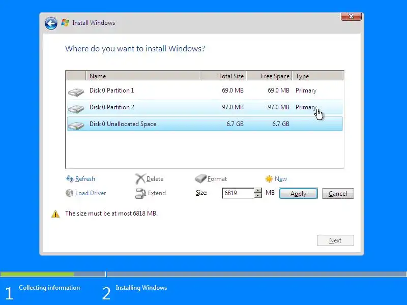This screenshot has height=305, width=407.
Task: Click the Format disk icon
Action: click(200, 178)
